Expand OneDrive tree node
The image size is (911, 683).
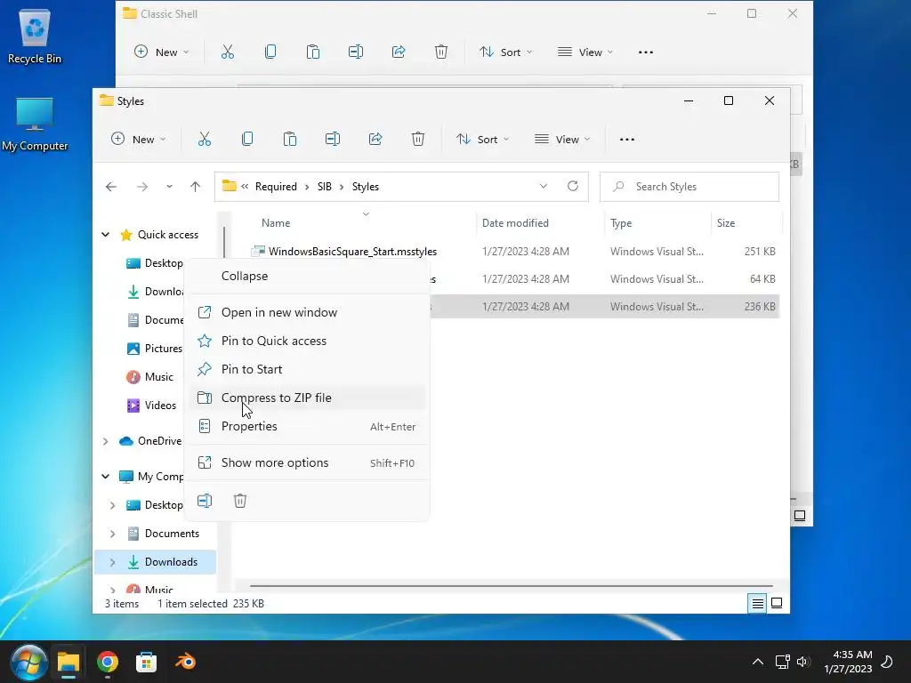tap(105, 441)
